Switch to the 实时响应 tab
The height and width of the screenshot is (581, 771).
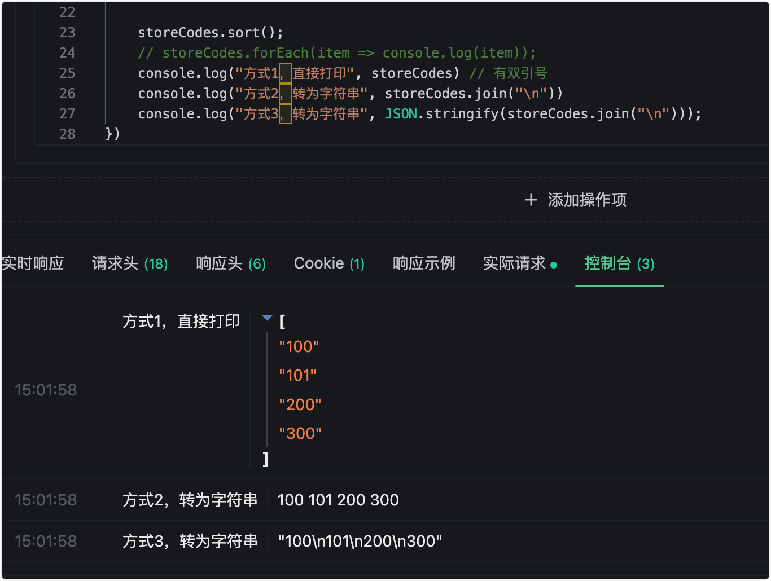click(x=33, y=263)
